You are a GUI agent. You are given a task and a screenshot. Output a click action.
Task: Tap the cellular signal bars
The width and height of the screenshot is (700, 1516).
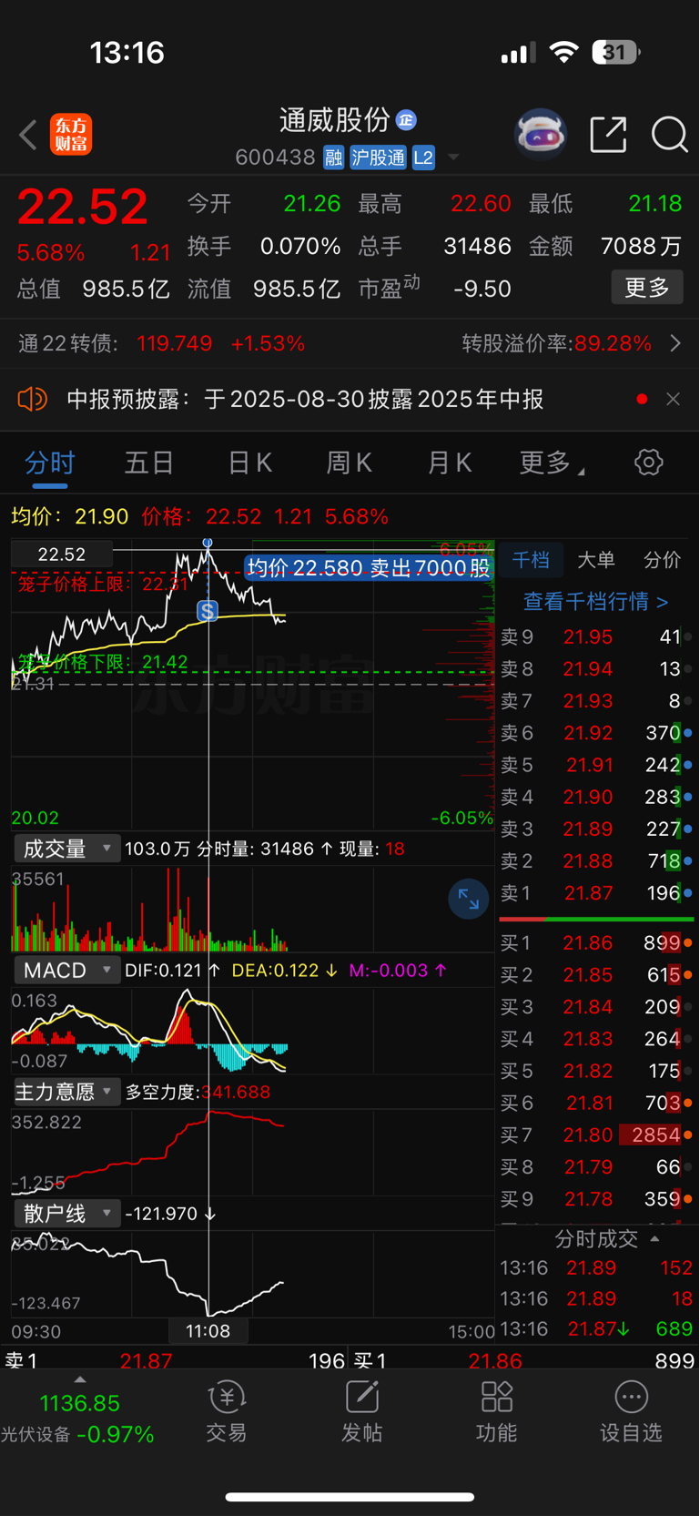(x=518, y=53)
